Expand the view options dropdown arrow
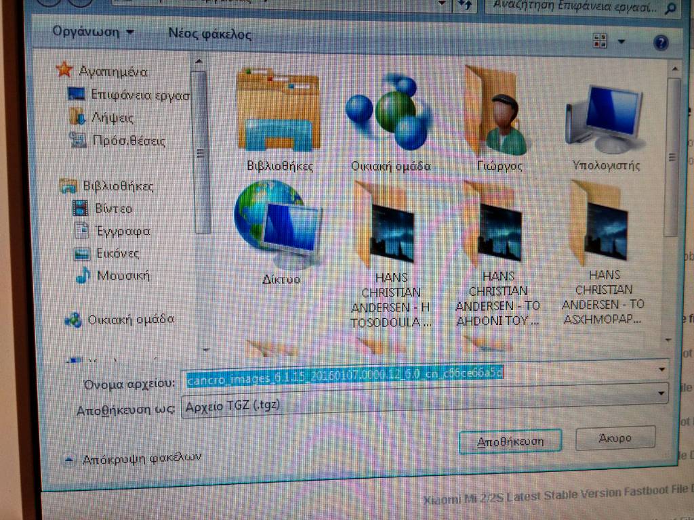The width and height of the screenshot is (694, 520). click(621, 41)
